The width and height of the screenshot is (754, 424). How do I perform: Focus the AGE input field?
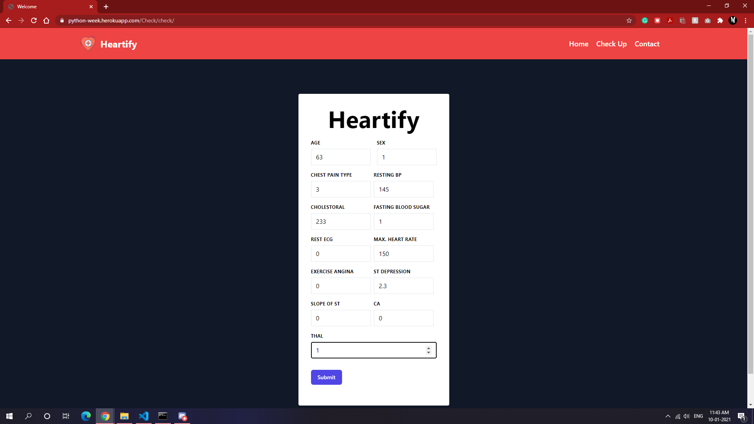click(340, 157)
